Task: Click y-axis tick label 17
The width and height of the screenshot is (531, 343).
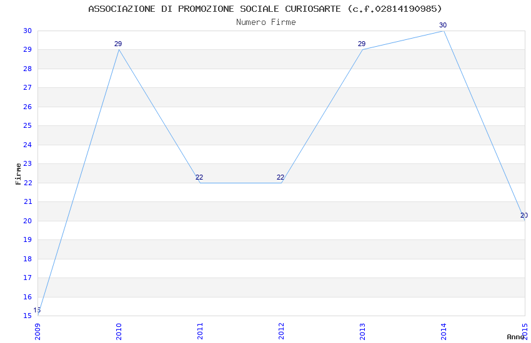Action: pyautogui.click(x=27, y=278)
